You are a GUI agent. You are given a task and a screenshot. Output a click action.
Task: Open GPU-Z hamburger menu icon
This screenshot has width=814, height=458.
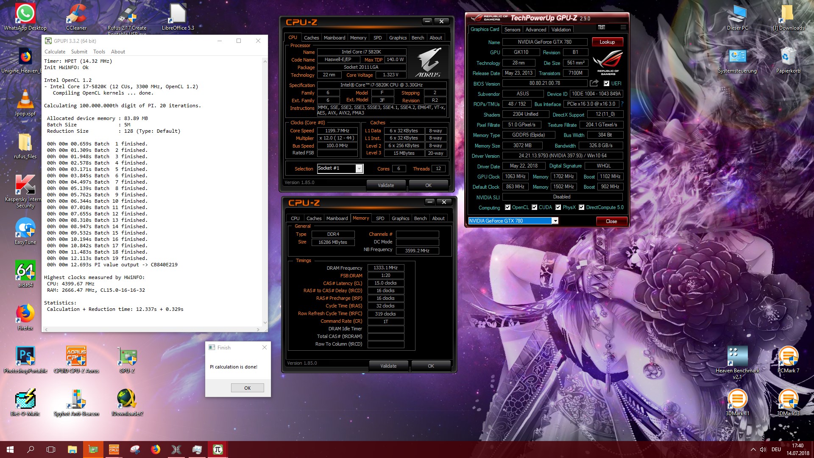[623, 27]
